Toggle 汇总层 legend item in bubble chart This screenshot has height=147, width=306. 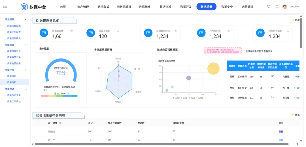pos(184,98)
